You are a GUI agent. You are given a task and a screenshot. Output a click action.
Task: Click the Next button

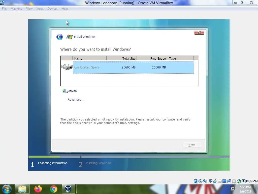[192, 145]
